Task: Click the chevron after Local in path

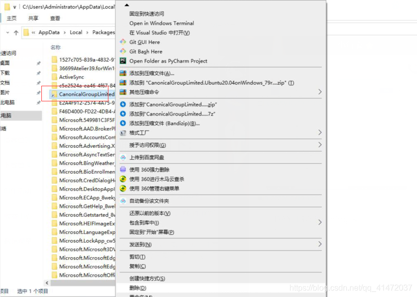Action: [87, 32]
